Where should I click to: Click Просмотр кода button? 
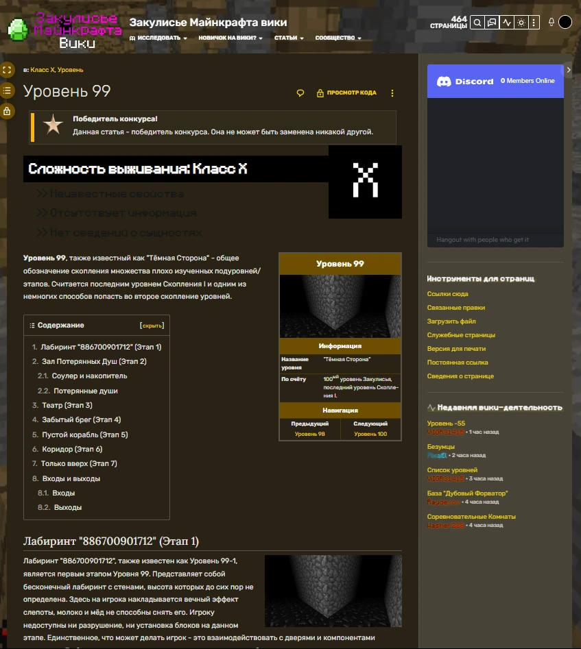[x=346, y=93]
